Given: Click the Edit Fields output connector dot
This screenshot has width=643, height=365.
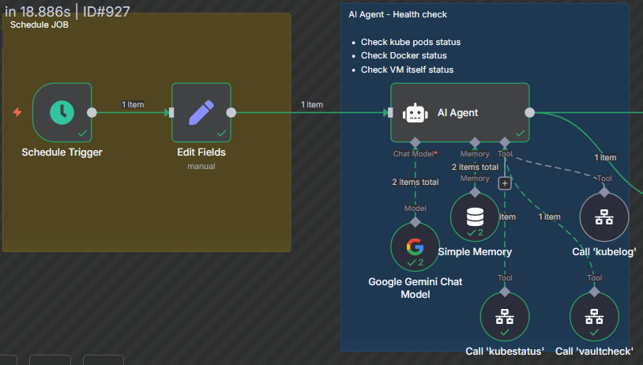Looking at the screenshot, I should (231, 112).
